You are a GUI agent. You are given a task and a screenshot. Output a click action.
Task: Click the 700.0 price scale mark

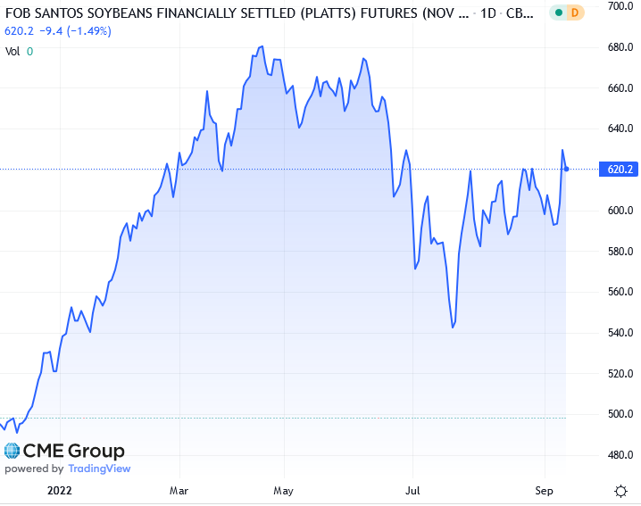[x=619, y=7]
